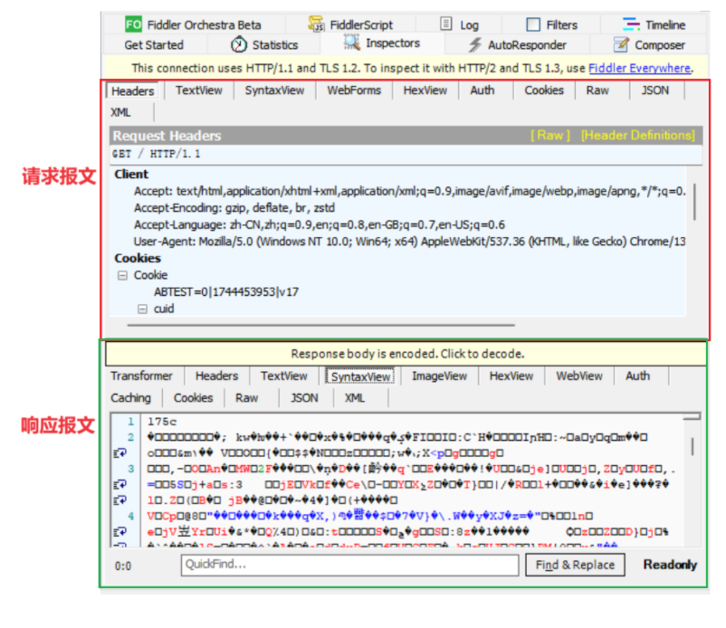Click the word-wrap icon below line 4

pos(120,532)
